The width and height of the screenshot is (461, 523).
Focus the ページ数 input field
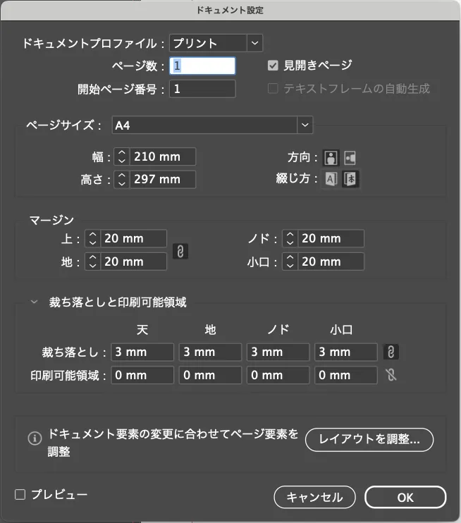pyautogui.click(x=202, y=66)
